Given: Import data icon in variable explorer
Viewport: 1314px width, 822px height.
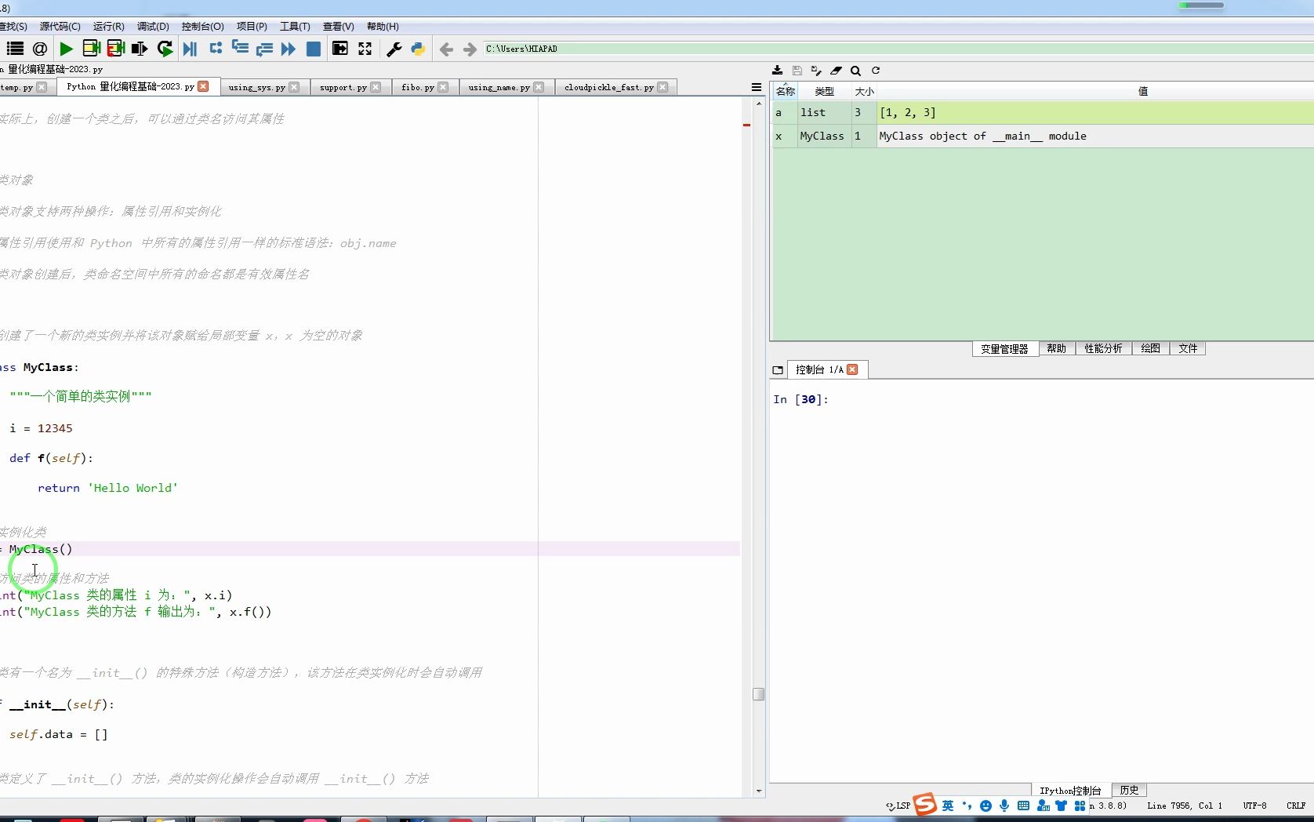Looking at the screenshot, I should pyautogui.click(x=777, y=71).
